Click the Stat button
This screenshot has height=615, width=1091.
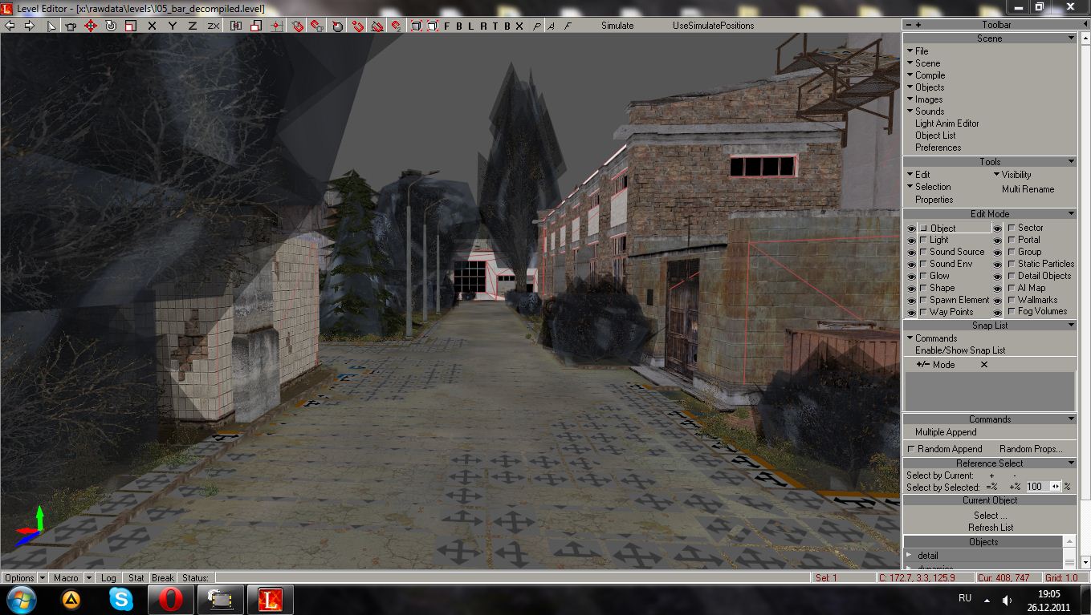136,577
